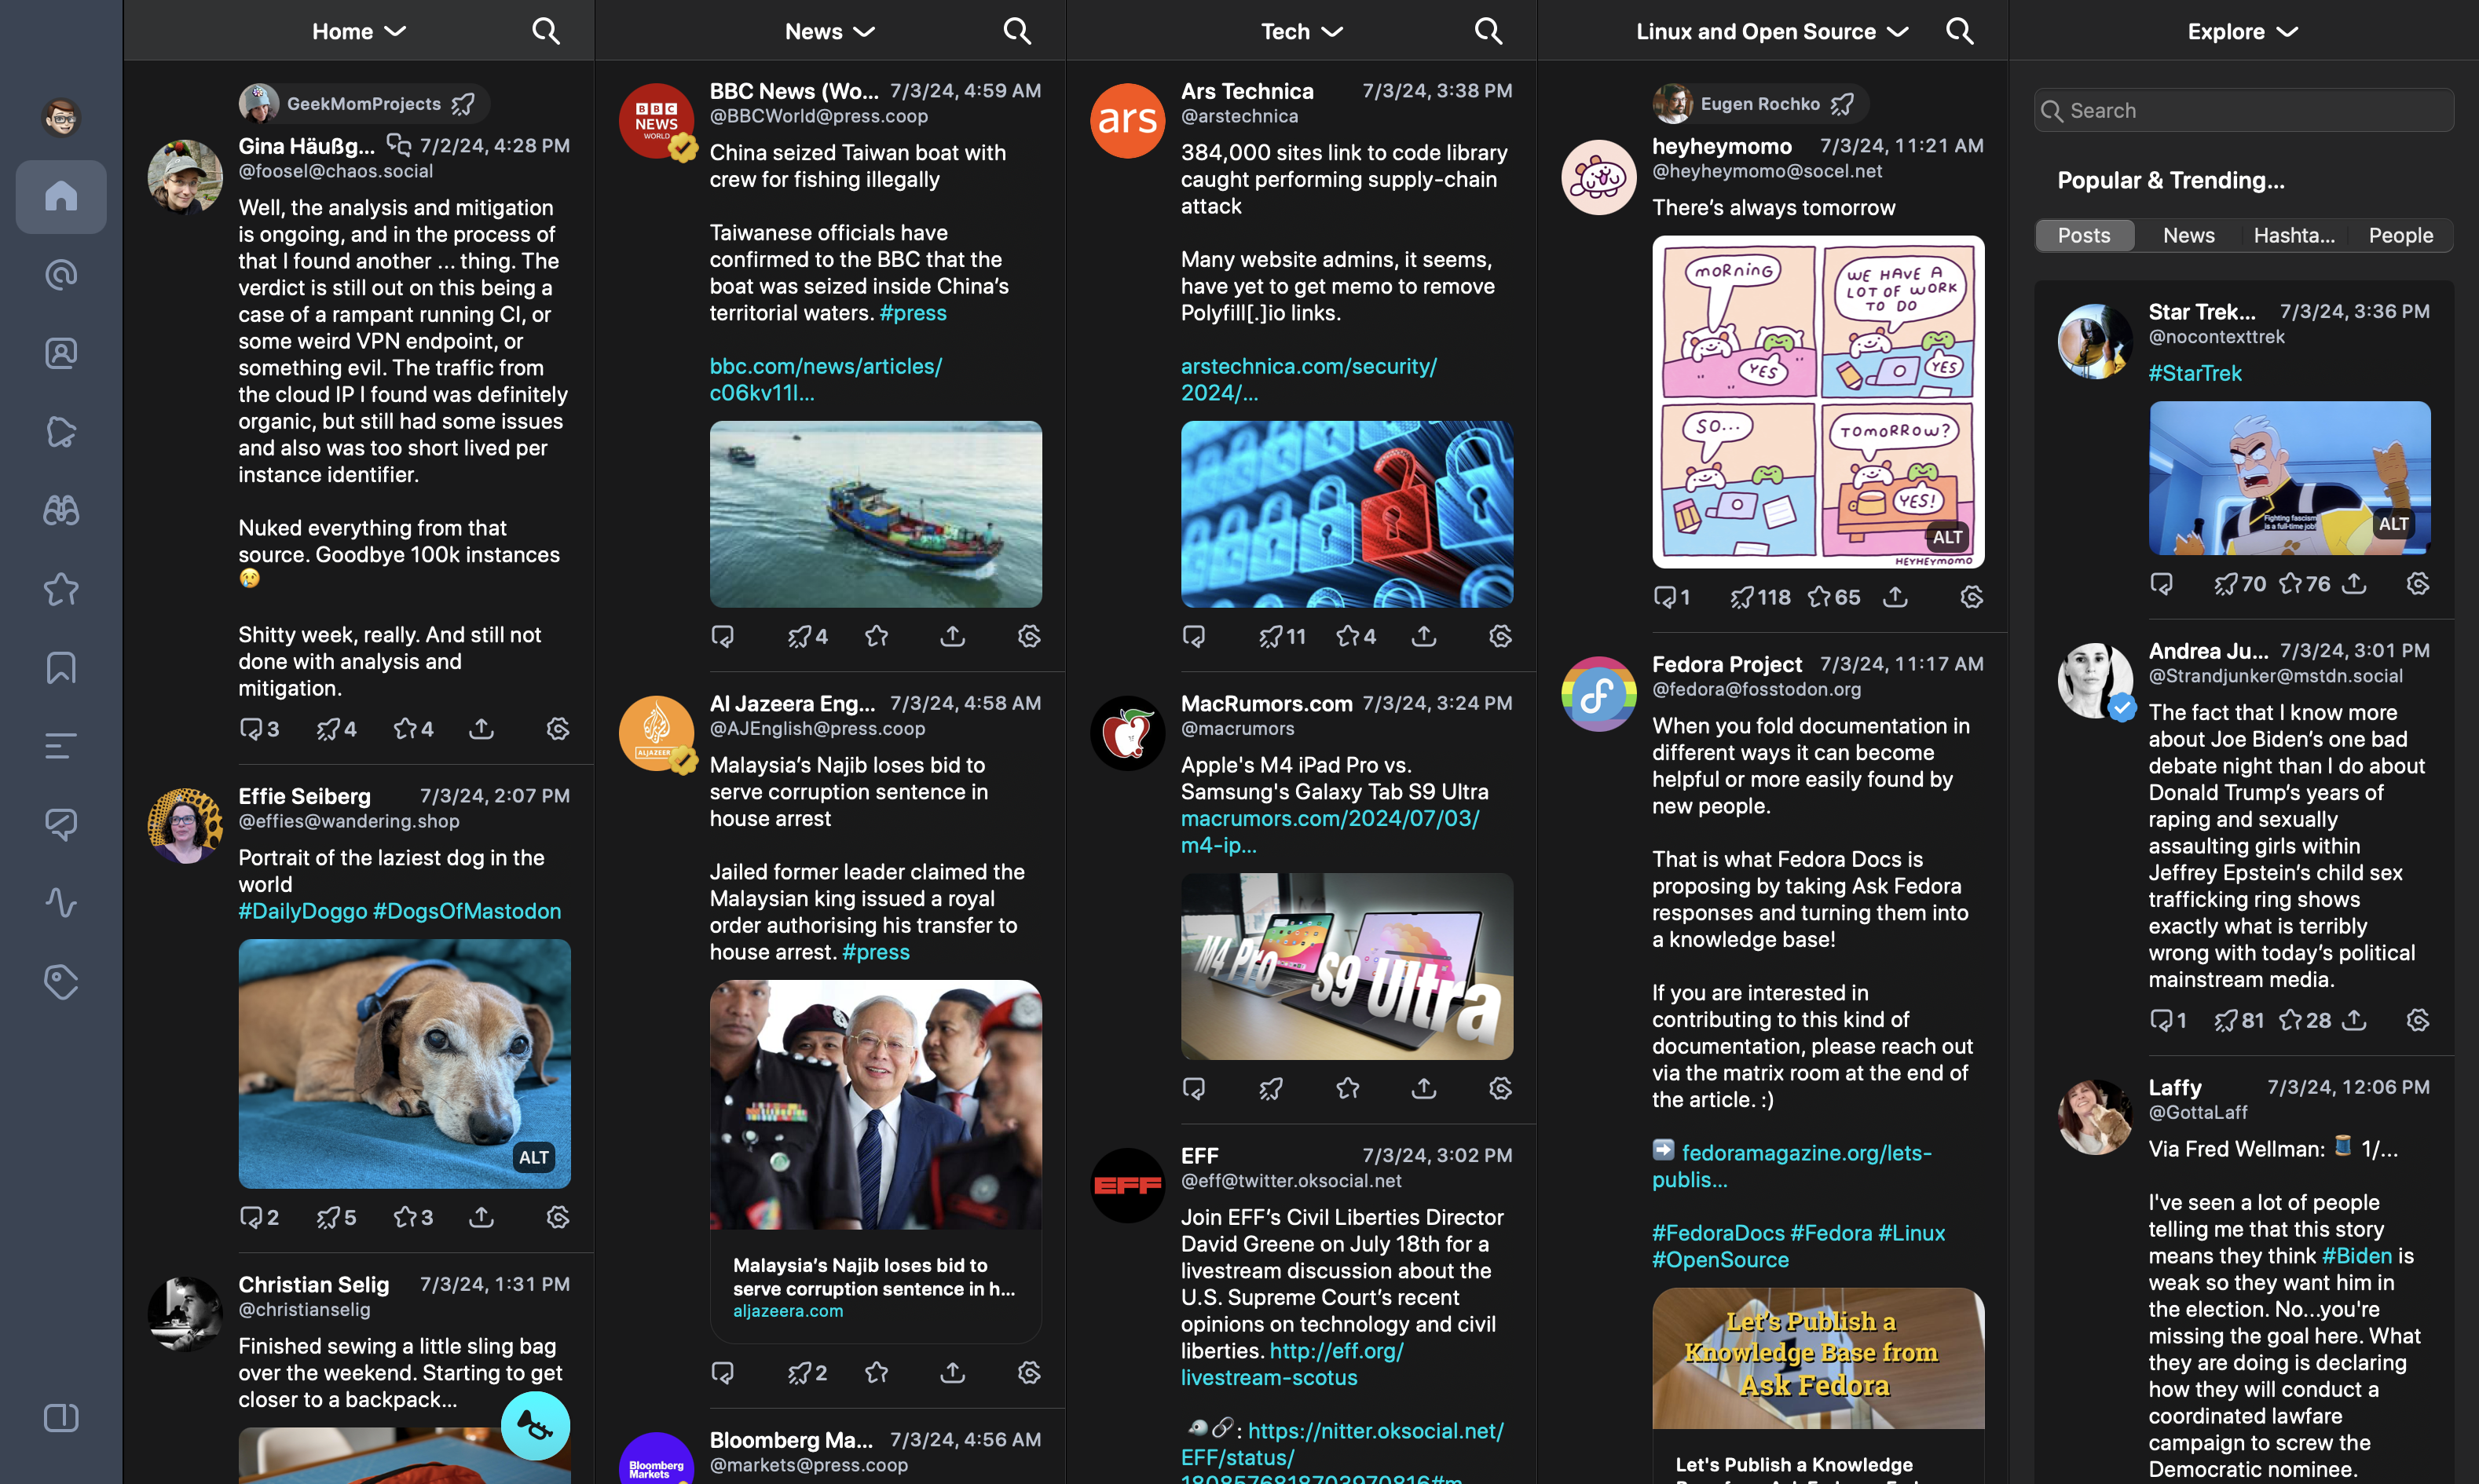Viewport: 2479px width, 1484px height.
Task: Open the activity pulse sidebar icon
Action: [61, 903]
